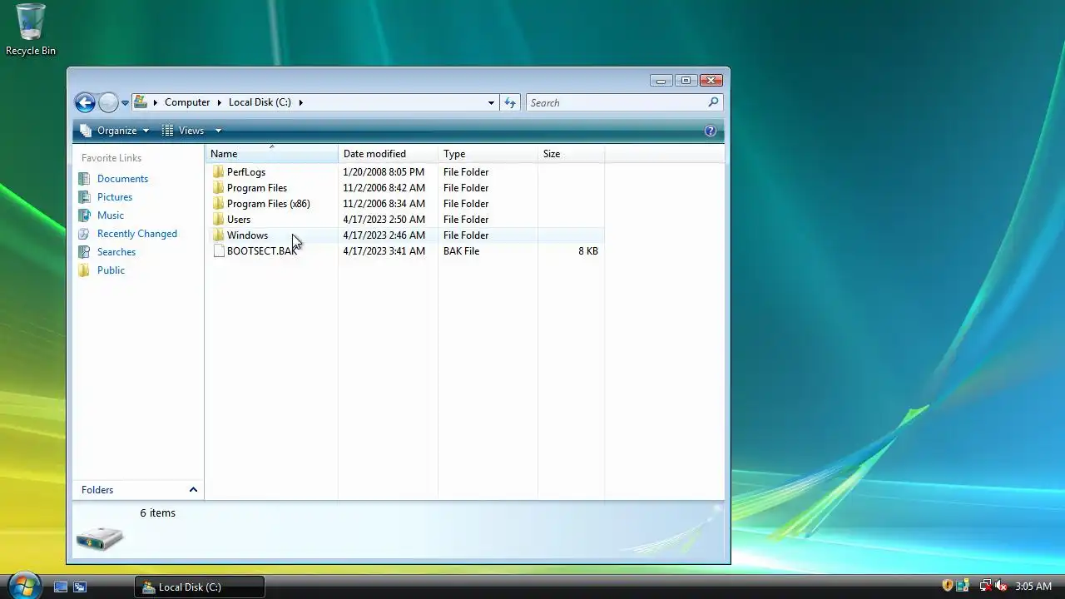Click the Documents icon in sidebar

(x=84, y=179)
